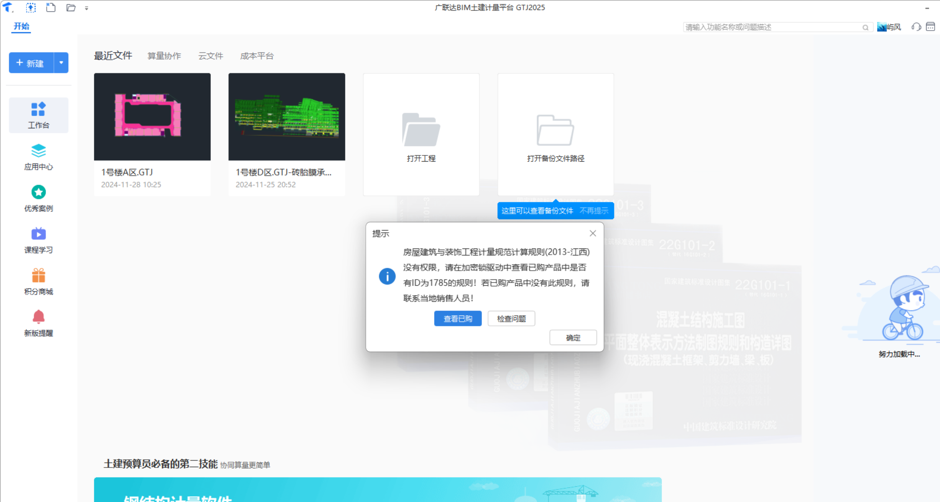Open the 屿风 user profile
Viewport: 940px width, 502px height.
point(889,27)
